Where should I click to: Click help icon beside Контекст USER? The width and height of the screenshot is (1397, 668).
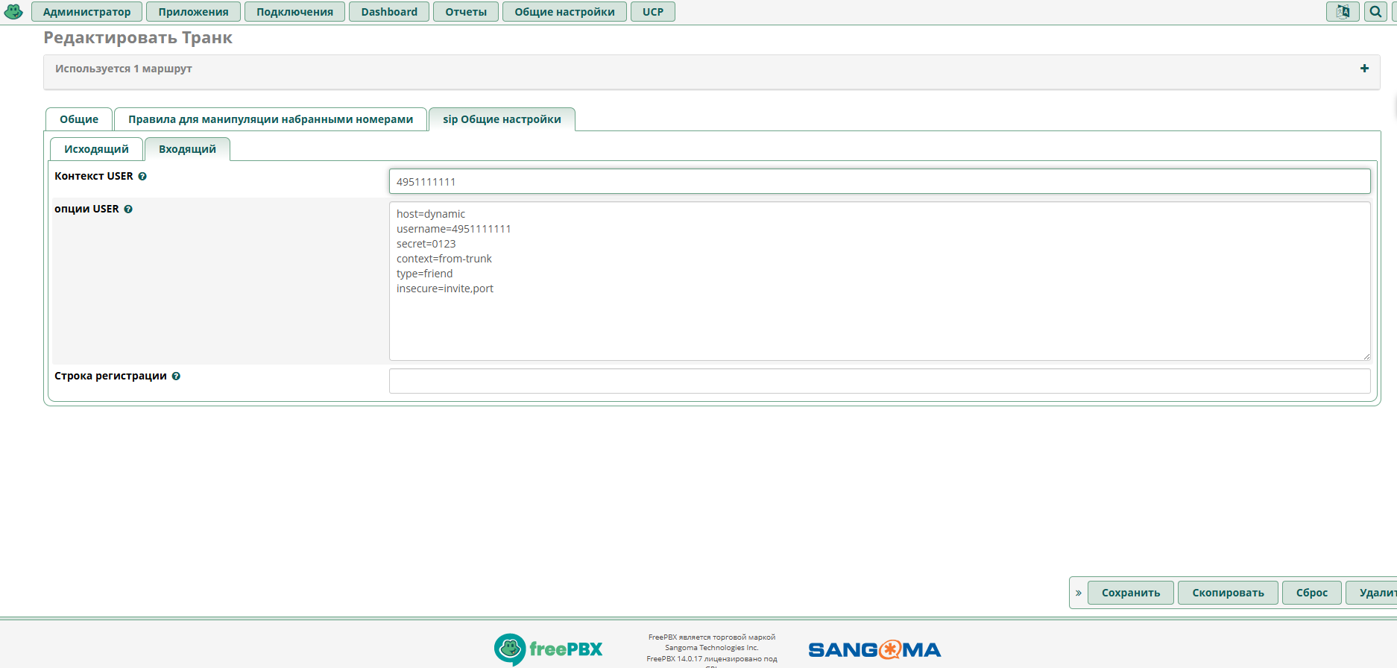pyautogui.click(x=142, y=177)
